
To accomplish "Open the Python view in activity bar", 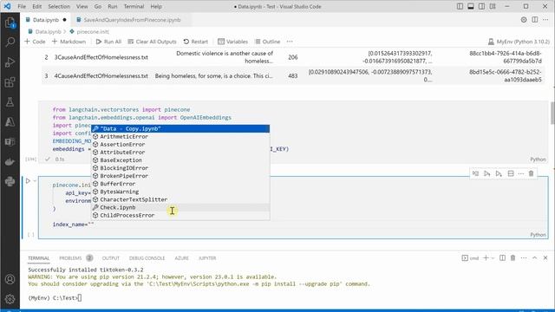I will [x=10, y=181].
